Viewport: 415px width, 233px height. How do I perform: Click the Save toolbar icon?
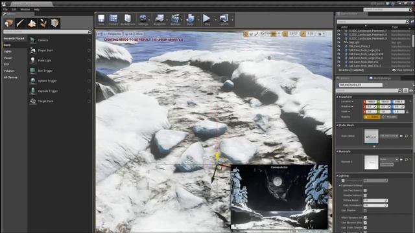click(101, 19)
